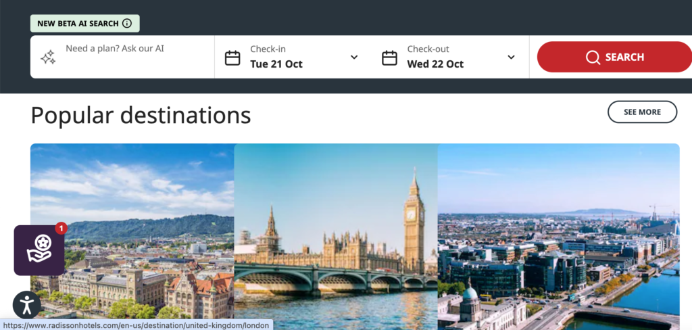
Task: Expand the Check-out date dropdown arrow
Action: click(x=511, y=57)
